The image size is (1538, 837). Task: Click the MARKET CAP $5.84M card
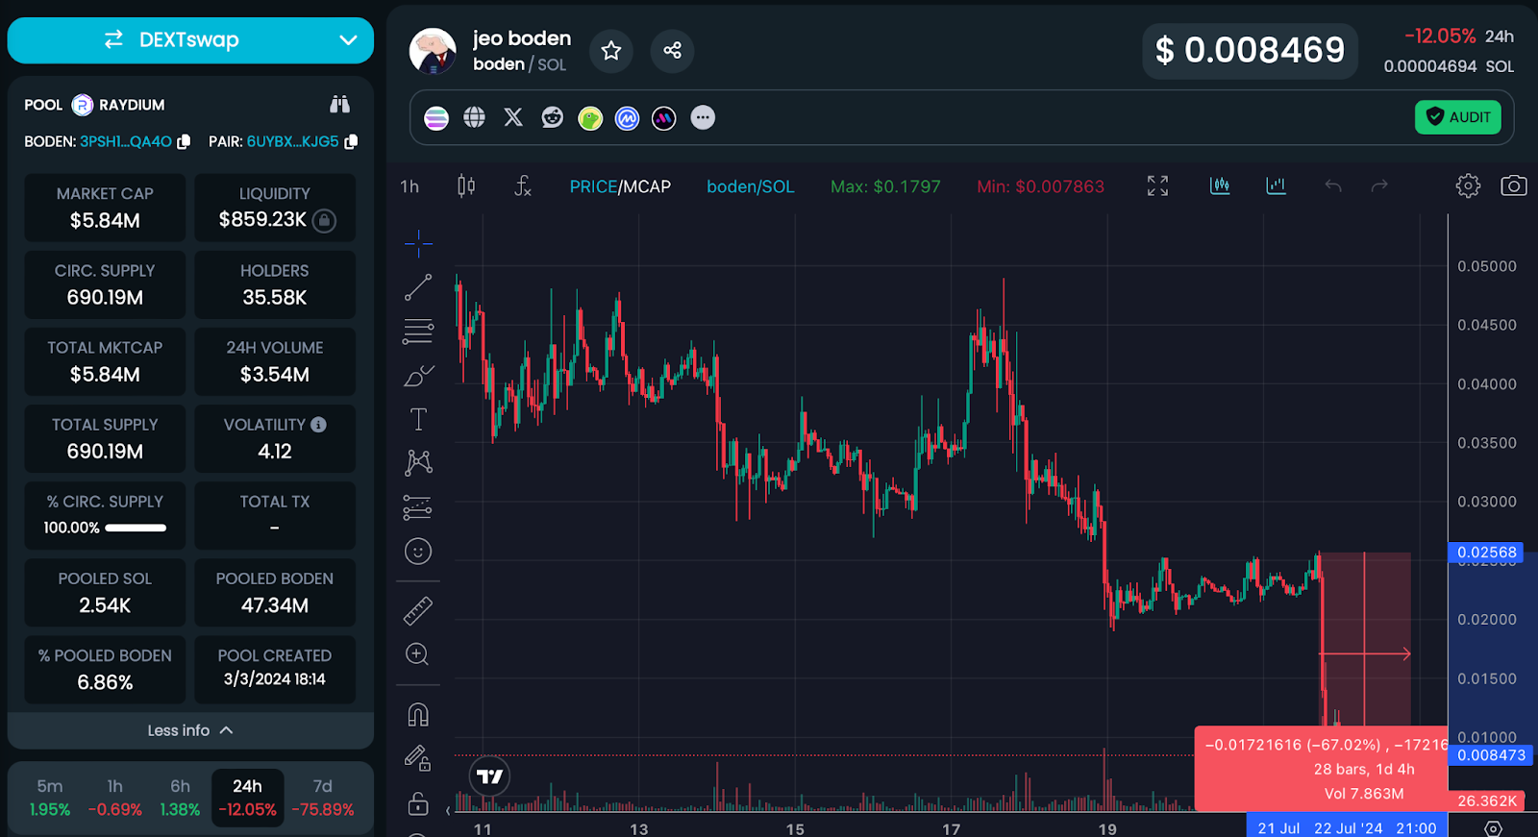pos(105,208)
